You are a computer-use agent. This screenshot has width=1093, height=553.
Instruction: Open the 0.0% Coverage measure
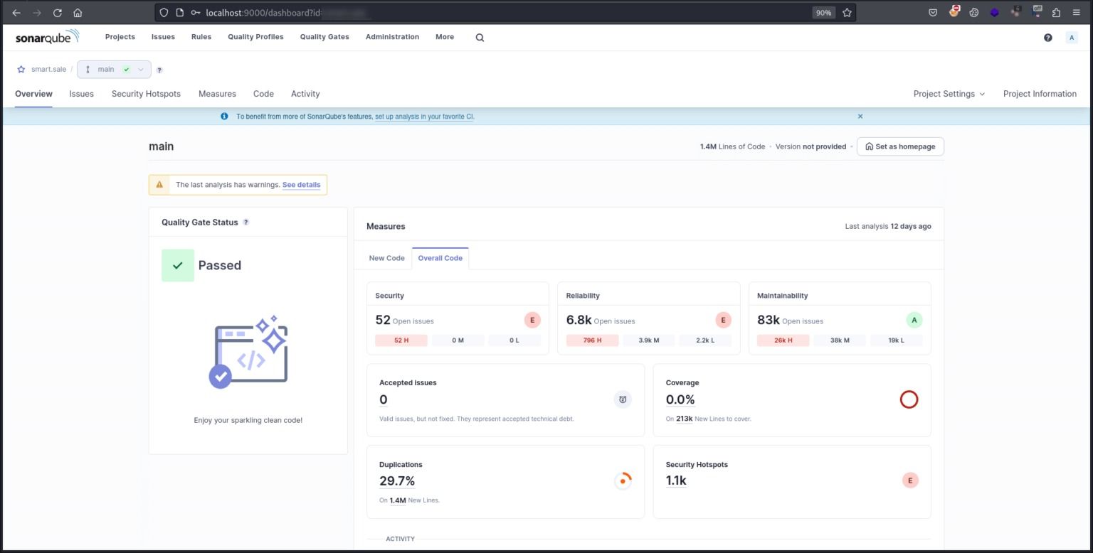click(x=680, y=399)
